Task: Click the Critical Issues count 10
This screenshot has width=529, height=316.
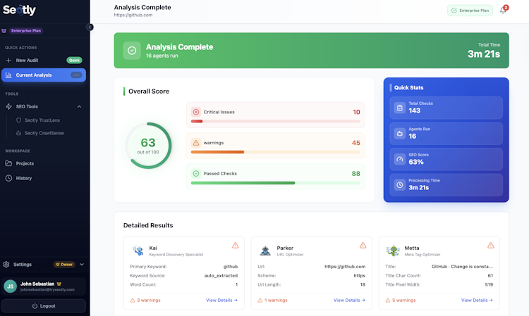Action: pos(356,112)
